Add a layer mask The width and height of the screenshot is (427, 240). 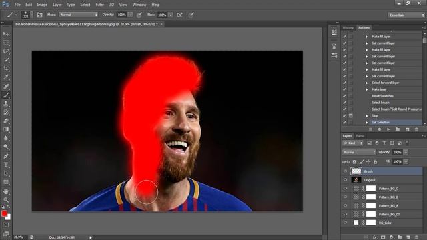[383, 237]
